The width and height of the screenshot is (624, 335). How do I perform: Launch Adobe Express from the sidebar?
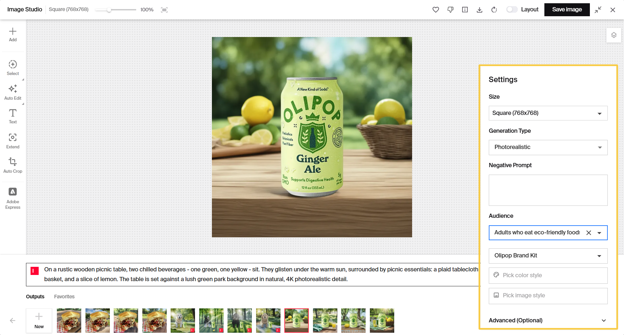click(x=13, y=198)
